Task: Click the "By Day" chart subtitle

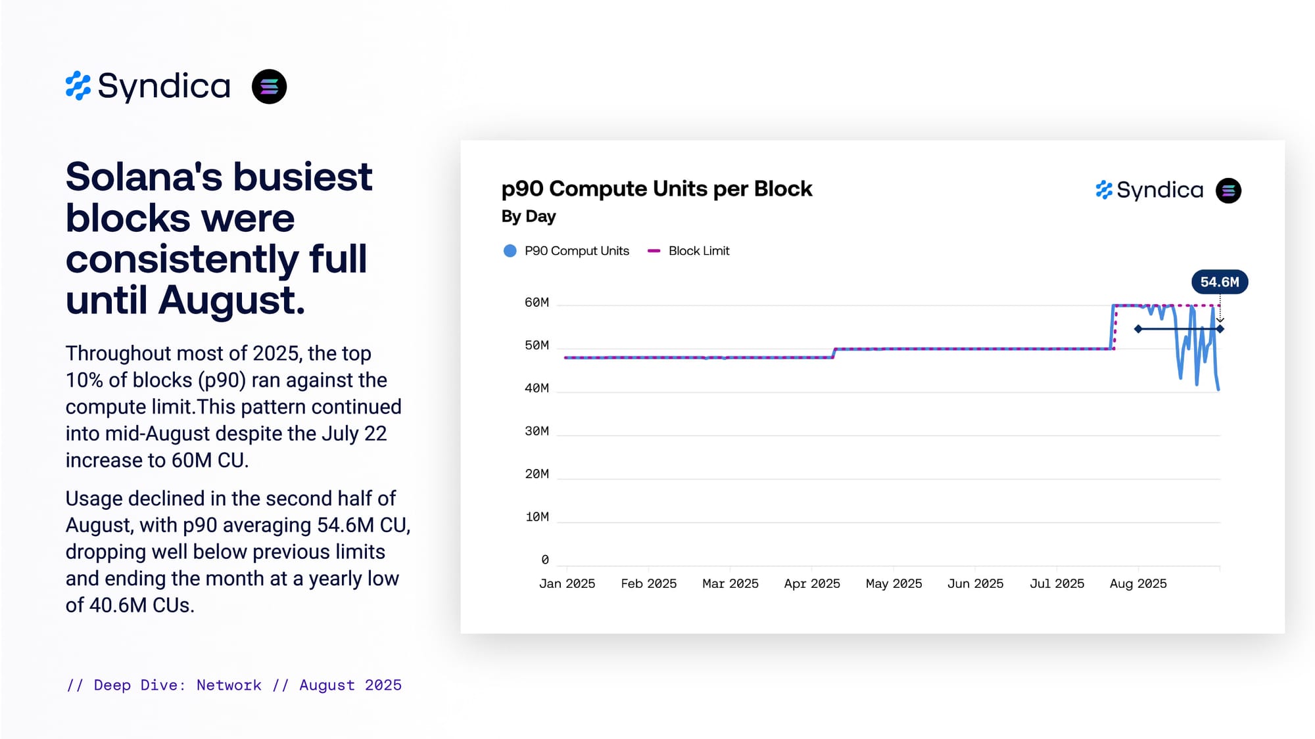Action: tap(529, 216)
